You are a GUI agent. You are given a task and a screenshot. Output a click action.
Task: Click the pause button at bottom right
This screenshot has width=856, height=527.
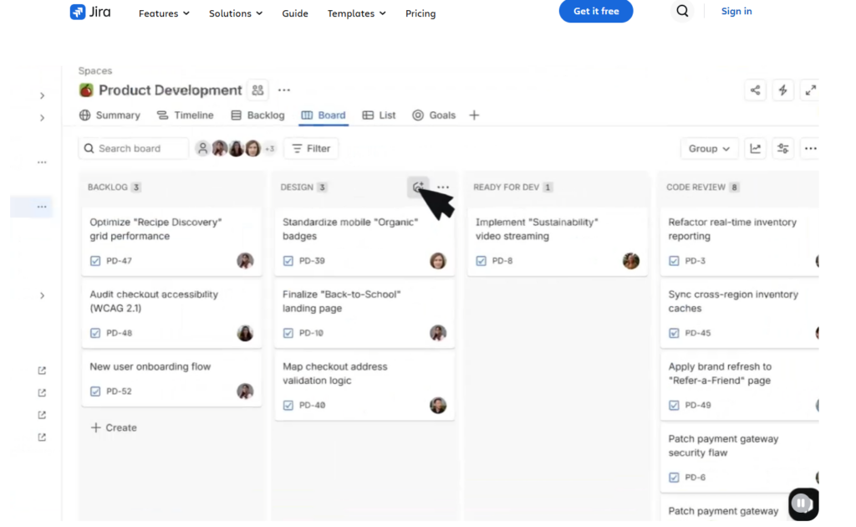pos(802,503)
